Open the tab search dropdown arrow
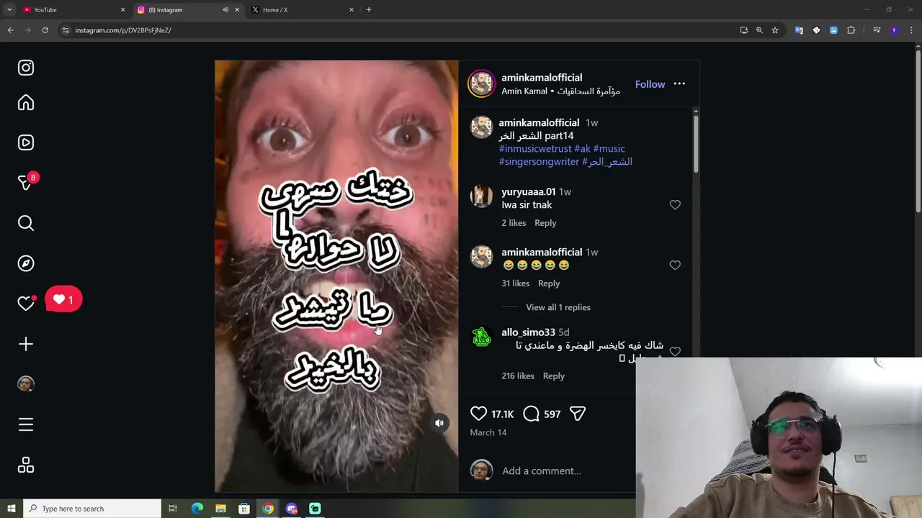The image size is (922, 518). point(9,9)
